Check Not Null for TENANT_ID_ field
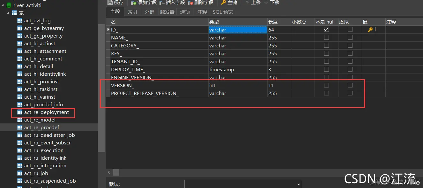 pos(326,61)
